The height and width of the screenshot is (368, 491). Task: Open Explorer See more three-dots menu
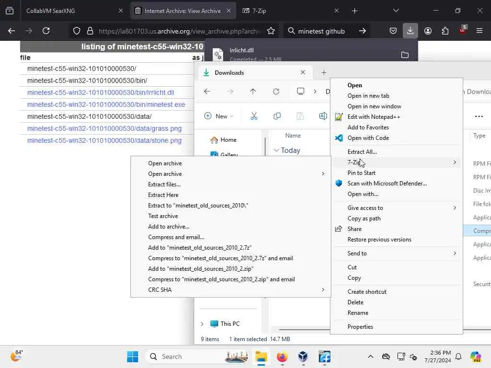479,116
